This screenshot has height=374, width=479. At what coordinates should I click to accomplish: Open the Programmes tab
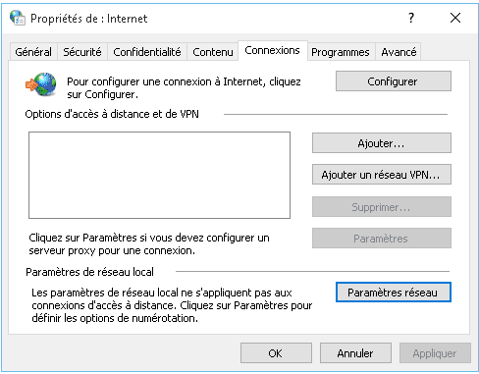pyautogui.click(x=341, y=52)
